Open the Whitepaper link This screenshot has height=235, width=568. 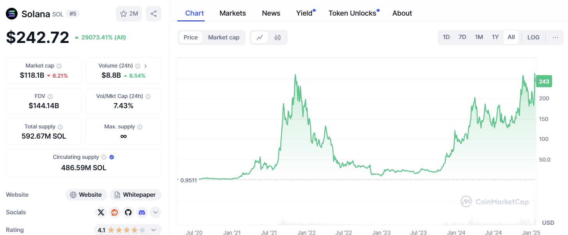[x=135, y=195]
